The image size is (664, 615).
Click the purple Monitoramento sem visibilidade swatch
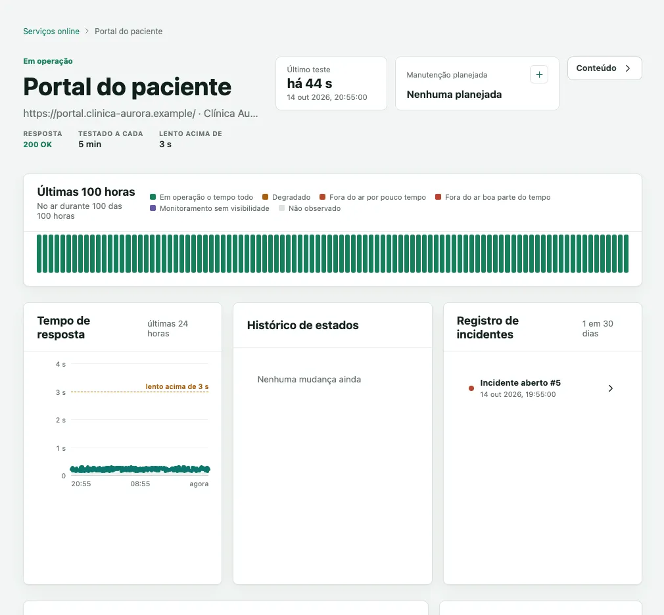coord(153,208)
